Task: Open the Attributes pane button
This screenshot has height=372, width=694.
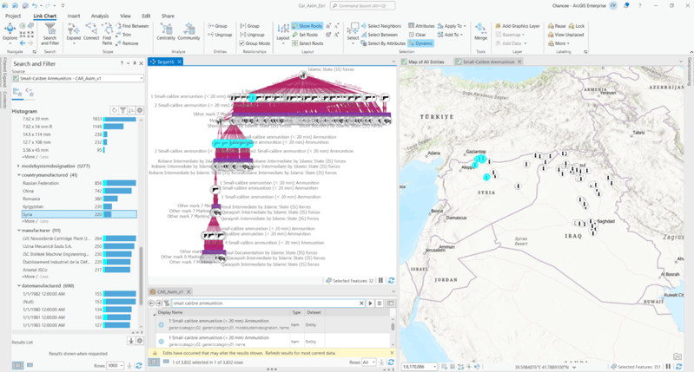Action: point(421,26)
